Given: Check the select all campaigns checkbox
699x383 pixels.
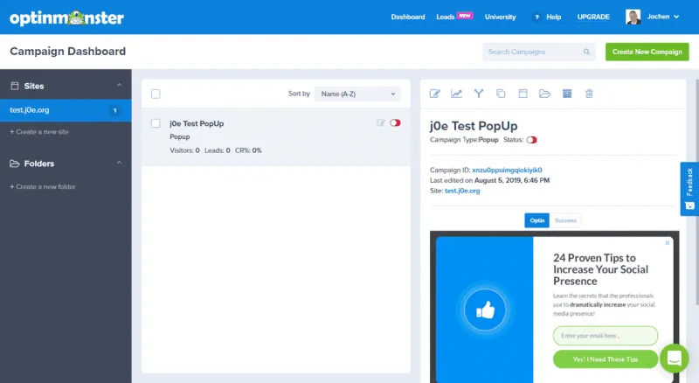Looking at the screenshot, I should tap(156, 94).
